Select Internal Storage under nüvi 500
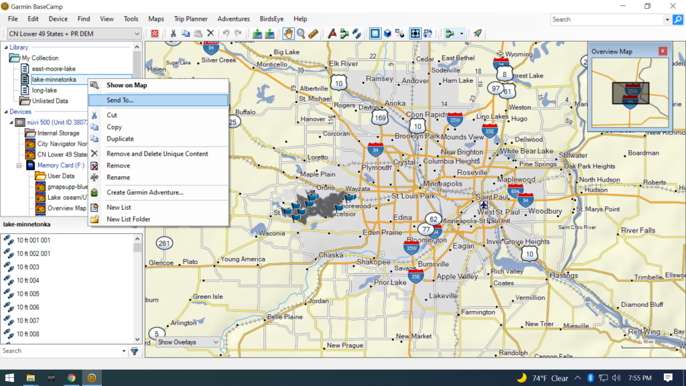 [x=58, y=133]
